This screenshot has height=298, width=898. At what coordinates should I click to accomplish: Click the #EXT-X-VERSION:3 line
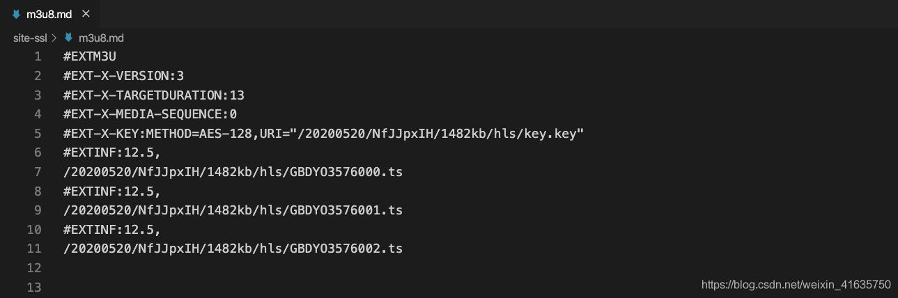123,76
